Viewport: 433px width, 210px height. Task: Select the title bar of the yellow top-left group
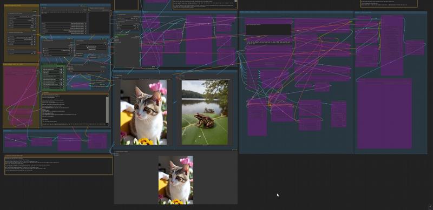(x=21, y=5)
